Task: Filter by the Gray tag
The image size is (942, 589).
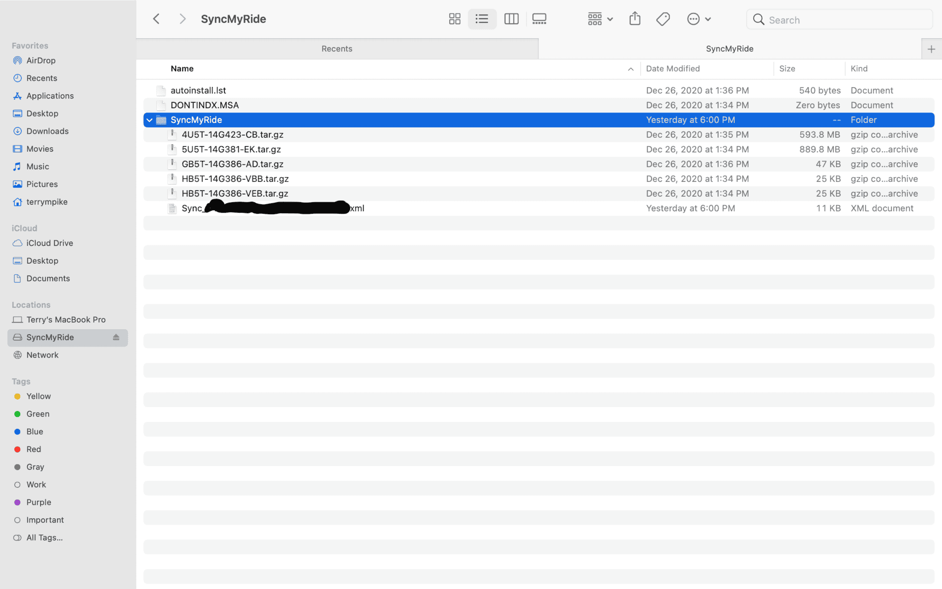Action: 35,467
